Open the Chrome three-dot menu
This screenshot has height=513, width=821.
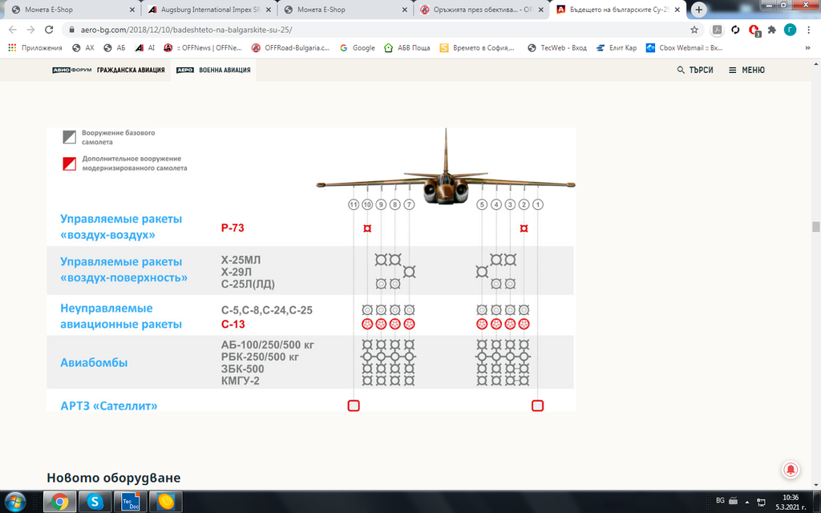[808, 30]
